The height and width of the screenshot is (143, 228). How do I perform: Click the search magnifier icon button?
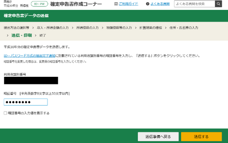coord(218,4)
